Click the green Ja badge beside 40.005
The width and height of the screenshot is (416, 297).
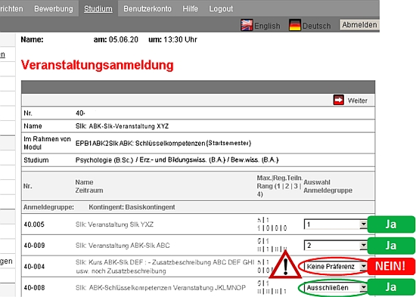[391, 224]
